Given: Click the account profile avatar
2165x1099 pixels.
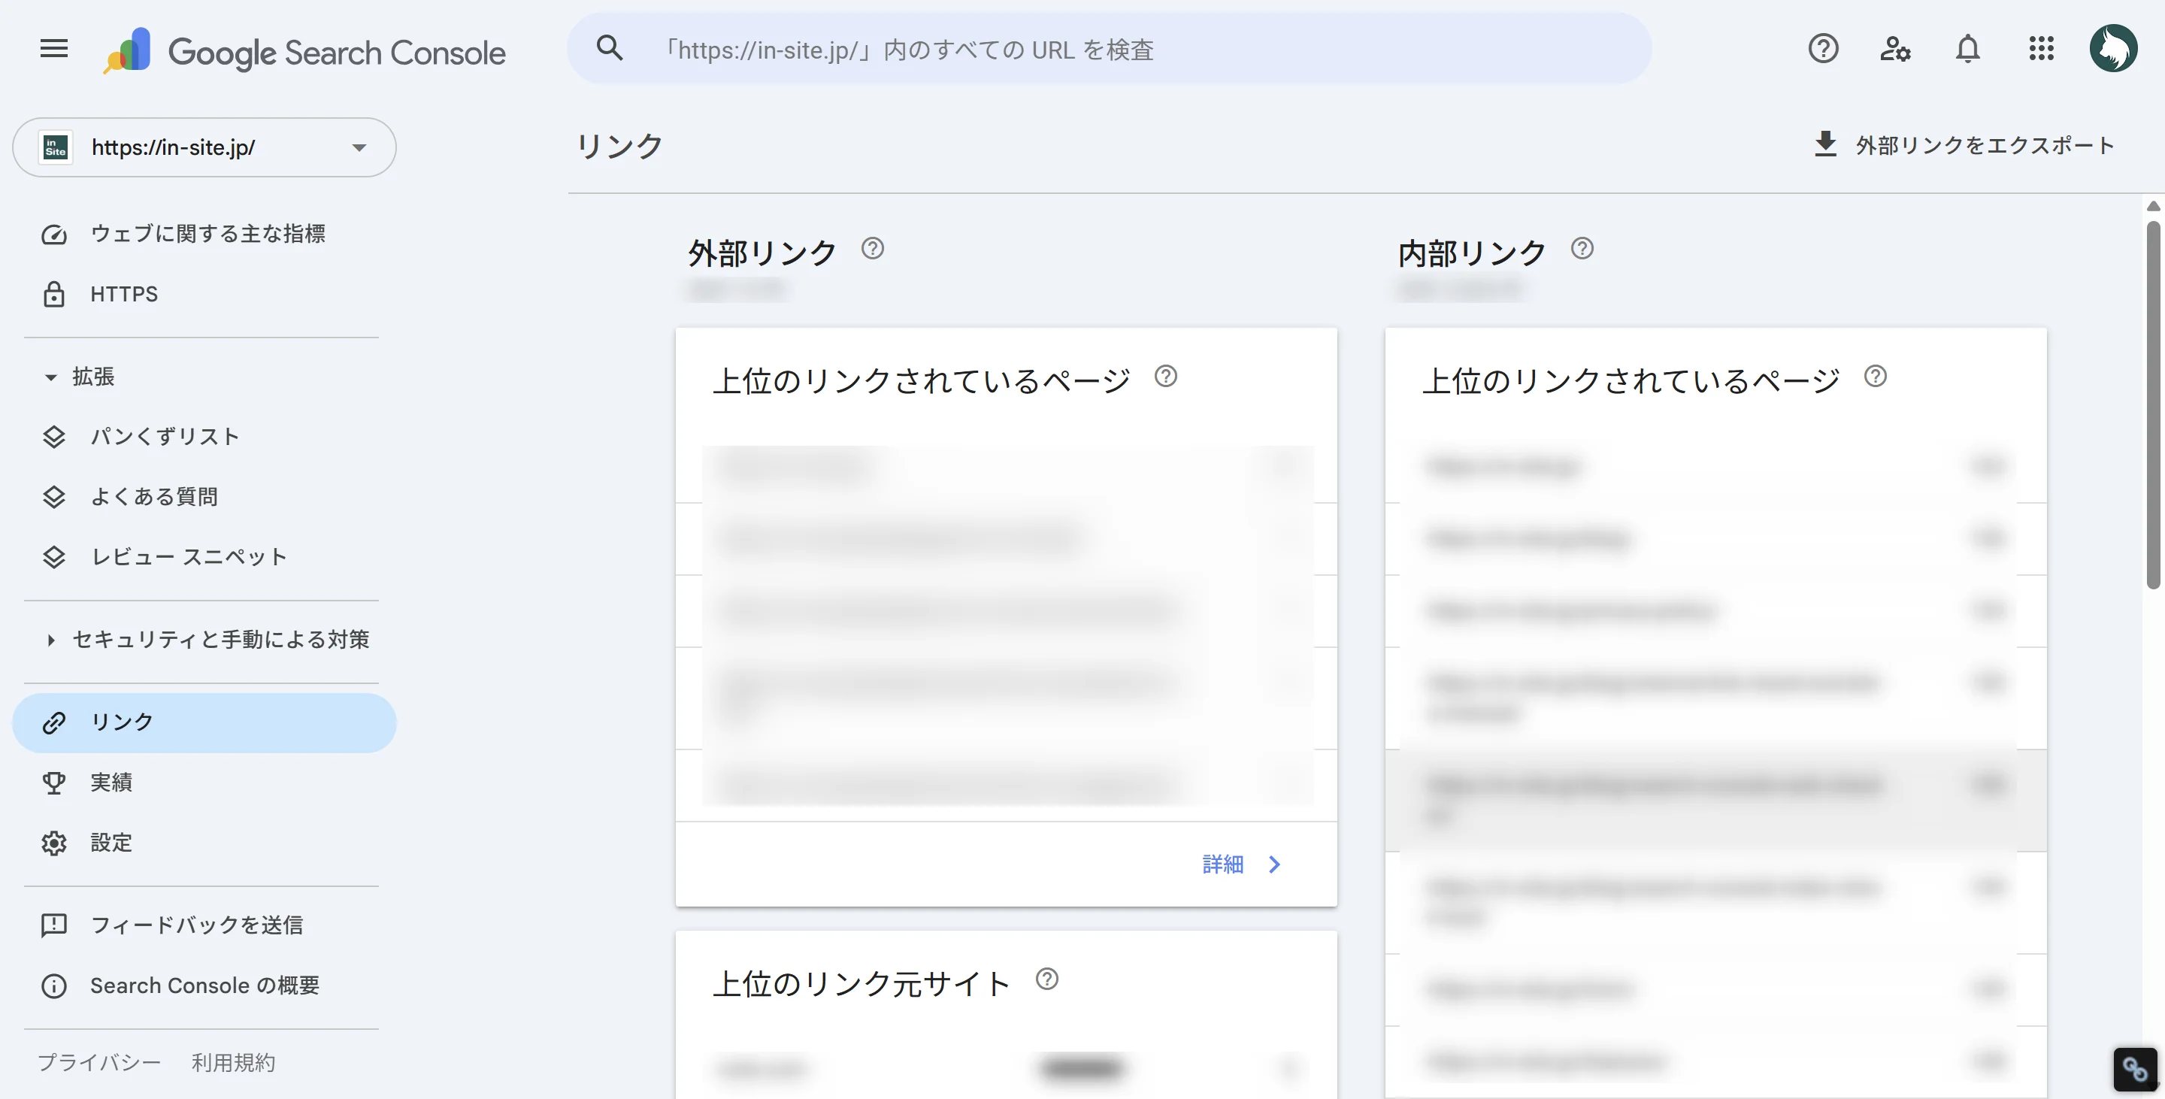Looking at the screenshot, I should coord(2113,49).
